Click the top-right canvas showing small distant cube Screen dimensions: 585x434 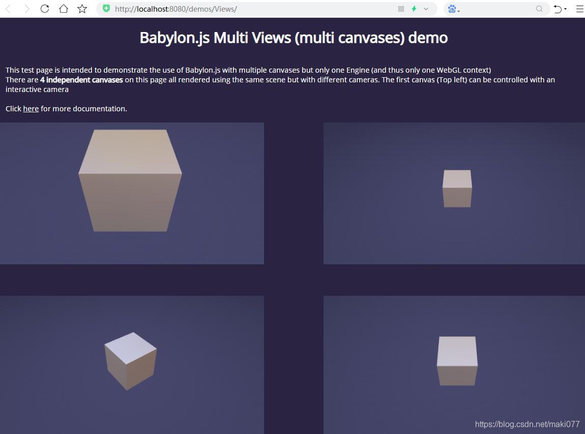(x=454, y=193)
